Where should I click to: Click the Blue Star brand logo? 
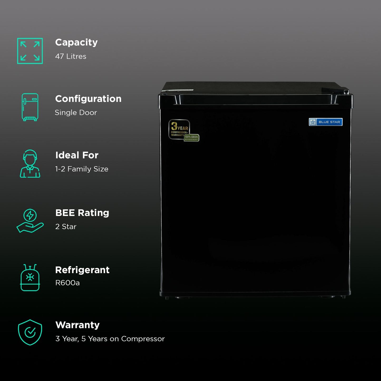325,122
